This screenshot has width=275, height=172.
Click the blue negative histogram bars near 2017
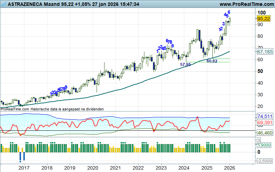[x=22, y=157]
